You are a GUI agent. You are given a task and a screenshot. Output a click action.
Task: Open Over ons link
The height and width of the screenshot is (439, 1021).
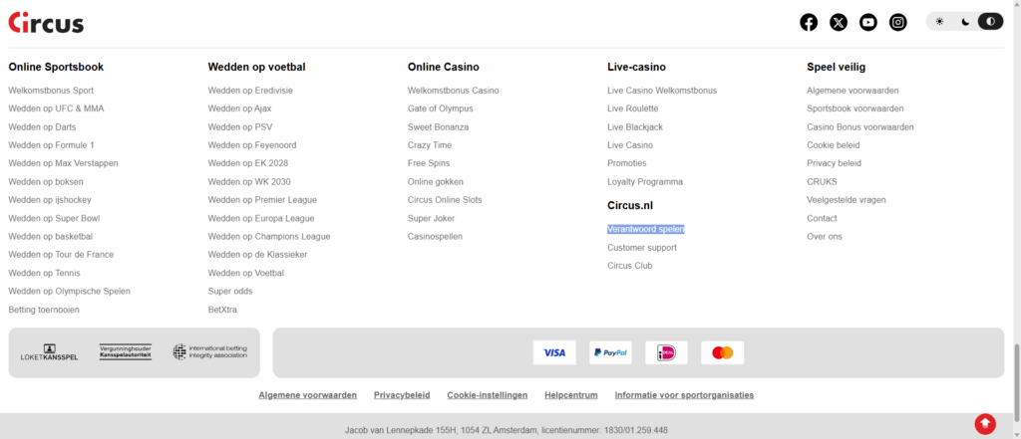point(825,237)
